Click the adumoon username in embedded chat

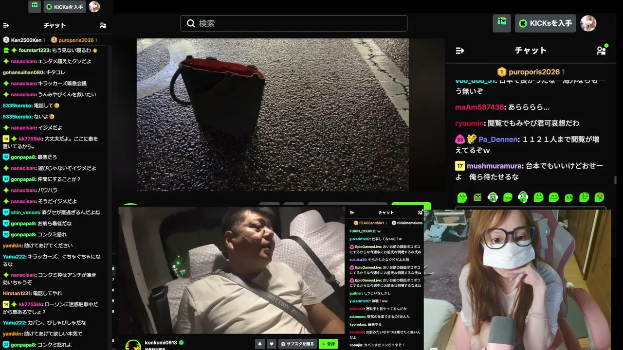(357, 316)
